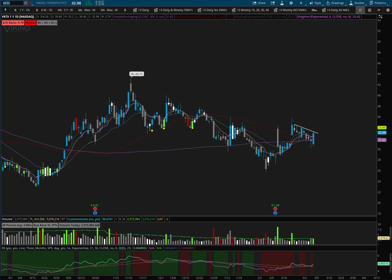The width and height of the screenshot is (392, 280).
Task: Click the flask icon in the top toolbar
Action: pos(282,3)
